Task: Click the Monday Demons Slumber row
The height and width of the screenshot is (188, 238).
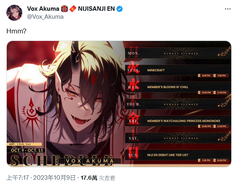Action: tap(178, 53)
